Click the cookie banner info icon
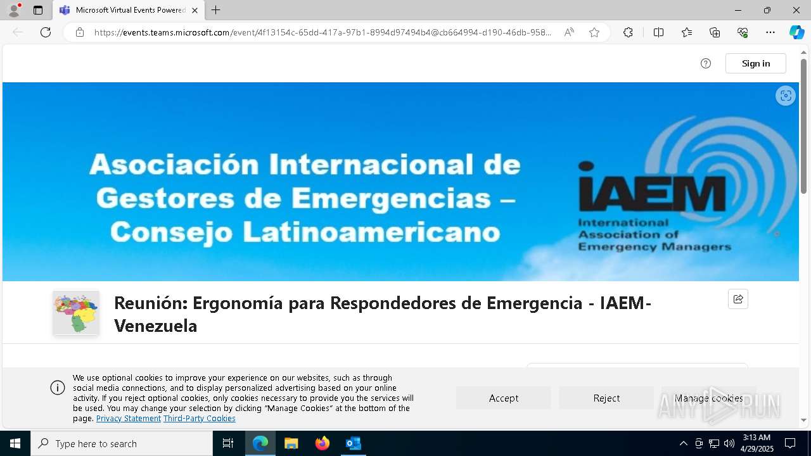Screen dimensions: 811x456 (58, 388)
